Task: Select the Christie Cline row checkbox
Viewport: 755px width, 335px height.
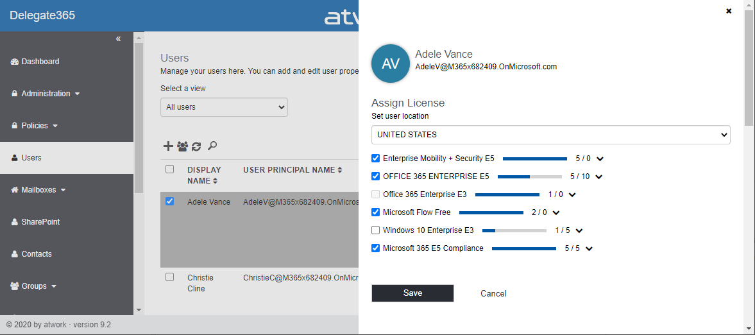Action: 170,277
